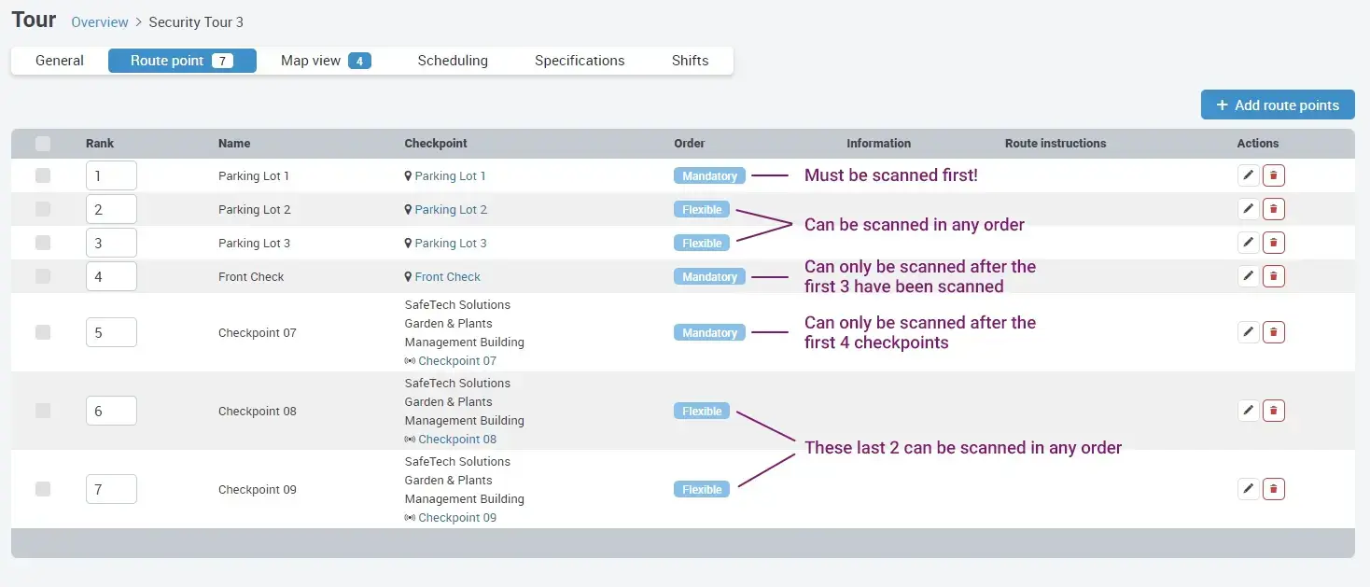Remove the Parking Lot 1 route point
Image resolution: width=1370 pixels, height=587 pixels.
point(1273,175)
